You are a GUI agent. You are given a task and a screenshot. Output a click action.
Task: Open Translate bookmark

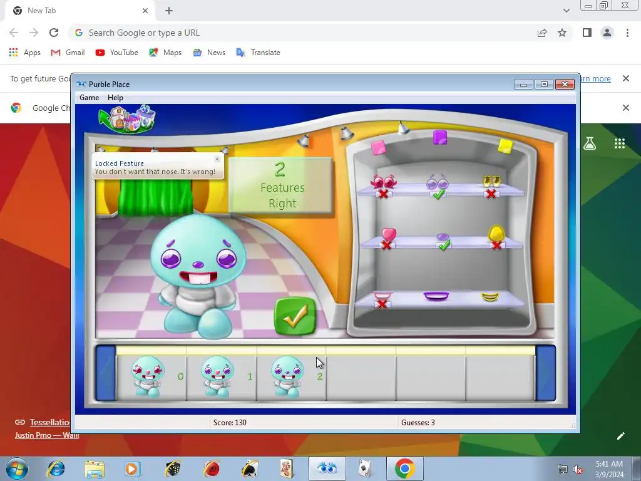(259, 53)
